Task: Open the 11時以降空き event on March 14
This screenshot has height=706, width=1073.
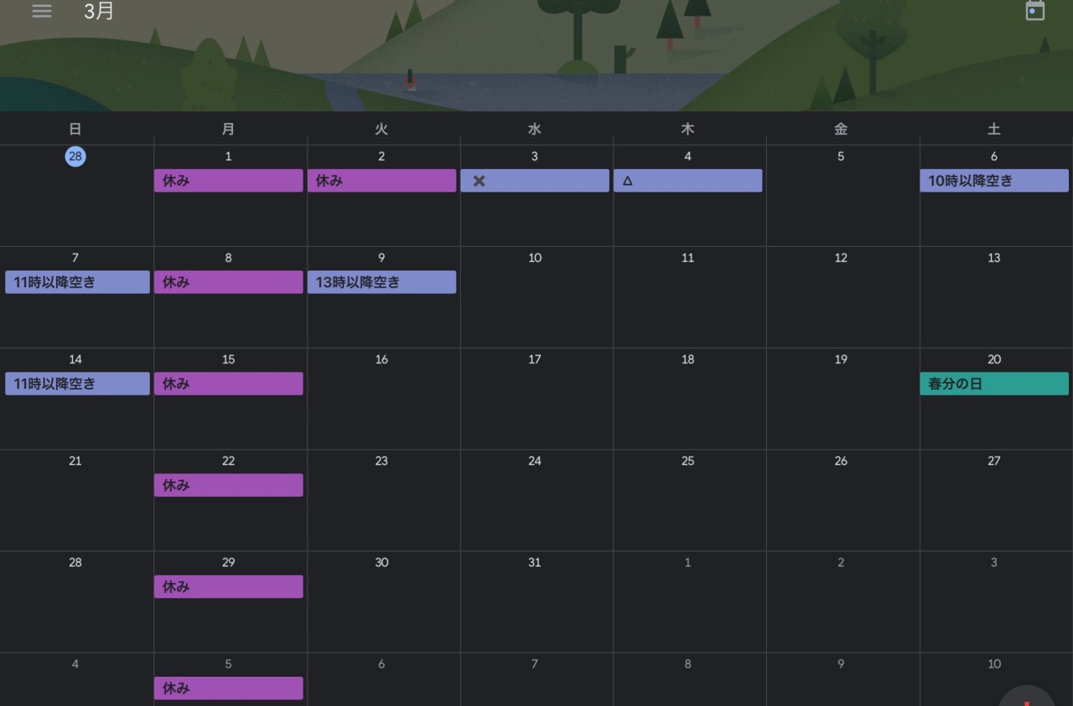Action: point(77,384)
